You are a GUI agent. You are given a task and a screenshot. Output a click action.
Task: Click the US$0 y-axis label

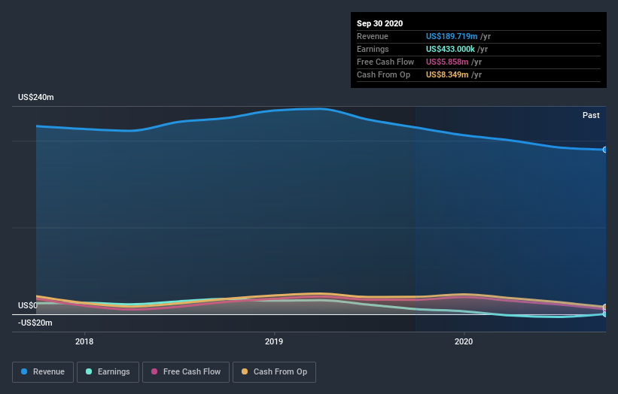tap(28, 305)
